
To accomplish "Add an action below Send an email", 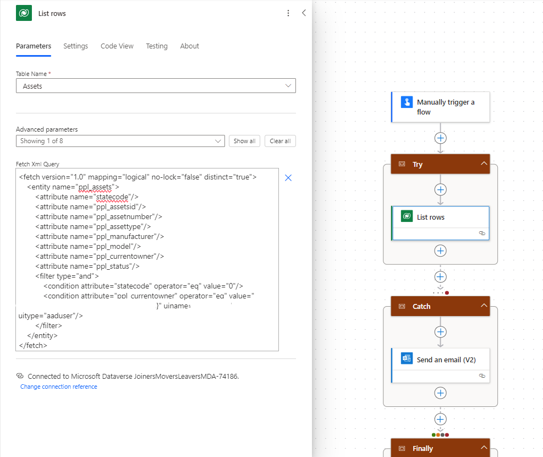I will tap(440, 393).
